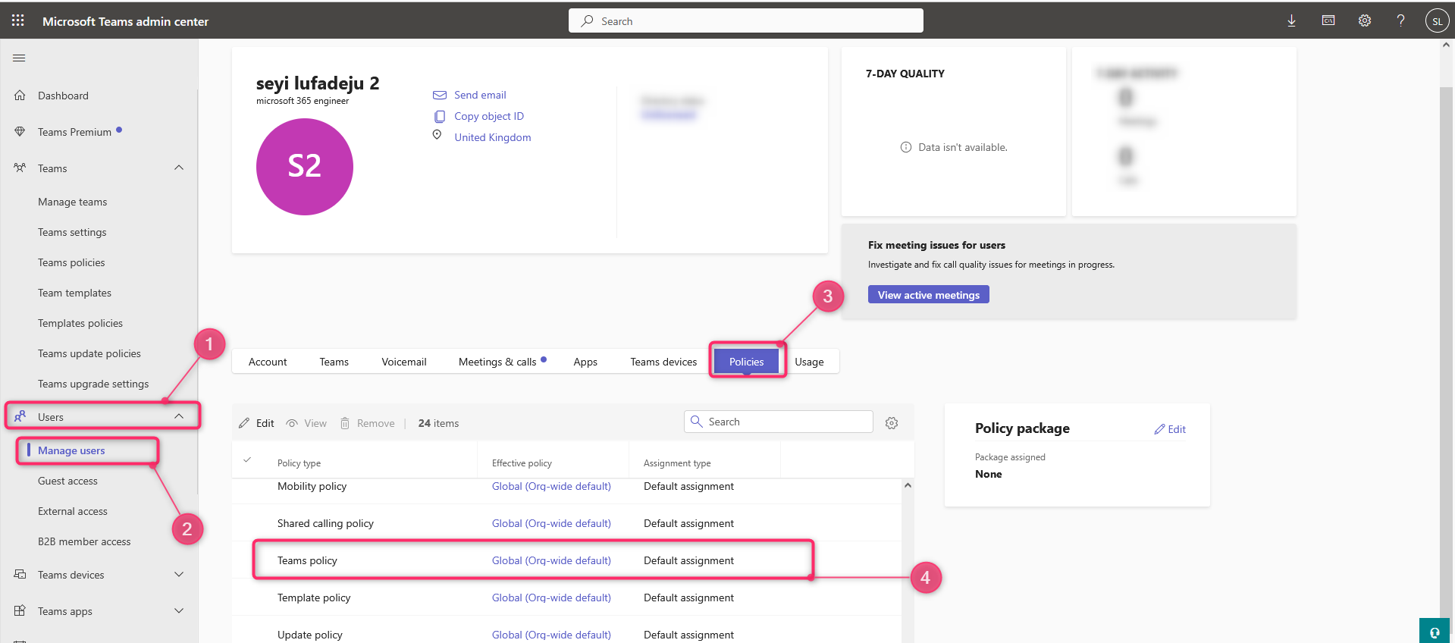The image size is (1455, 643).
Task: Switch to the Usage tab
Action: (x=809, y=362)
